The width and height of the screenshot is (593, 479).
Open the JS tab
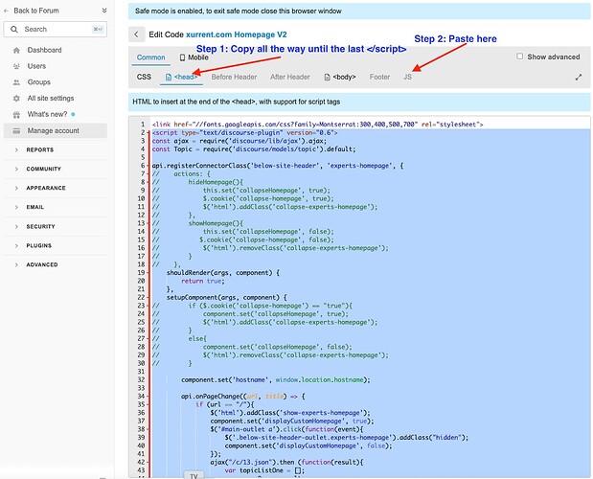(x=407, y=78)
